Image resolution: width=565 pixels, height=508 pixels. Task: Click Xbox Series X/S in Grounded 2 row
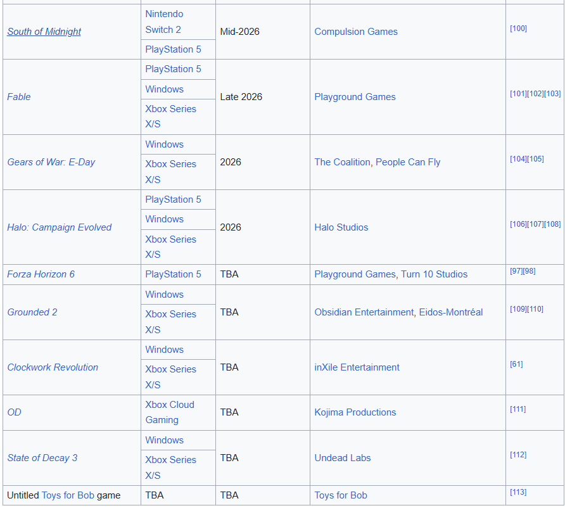pos(170,322)
